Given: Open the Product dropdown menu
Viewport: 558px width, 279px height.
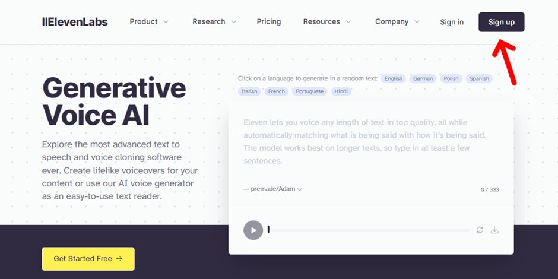Looking at the screenshot, I should [149, 22].
